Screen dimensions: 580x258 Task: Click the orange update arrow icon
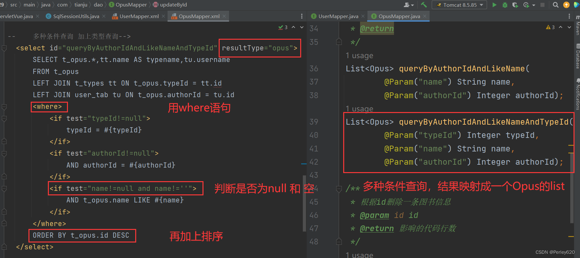tap(566, 5)
